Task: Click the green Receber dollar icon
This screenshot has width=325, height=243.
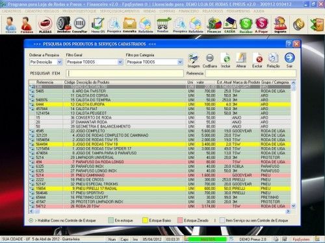Action: (x=246, y=25)
